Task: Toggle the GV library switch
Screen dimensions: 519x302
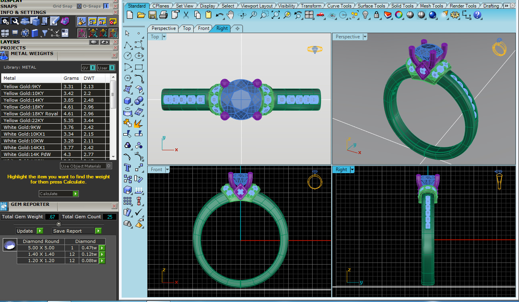Action: click(x=88, y=68)
